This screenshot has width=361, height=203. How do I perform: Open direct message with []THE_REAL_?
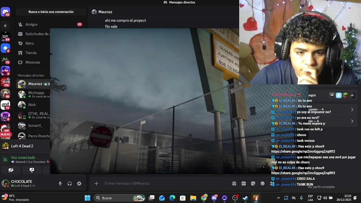point(33,115)
